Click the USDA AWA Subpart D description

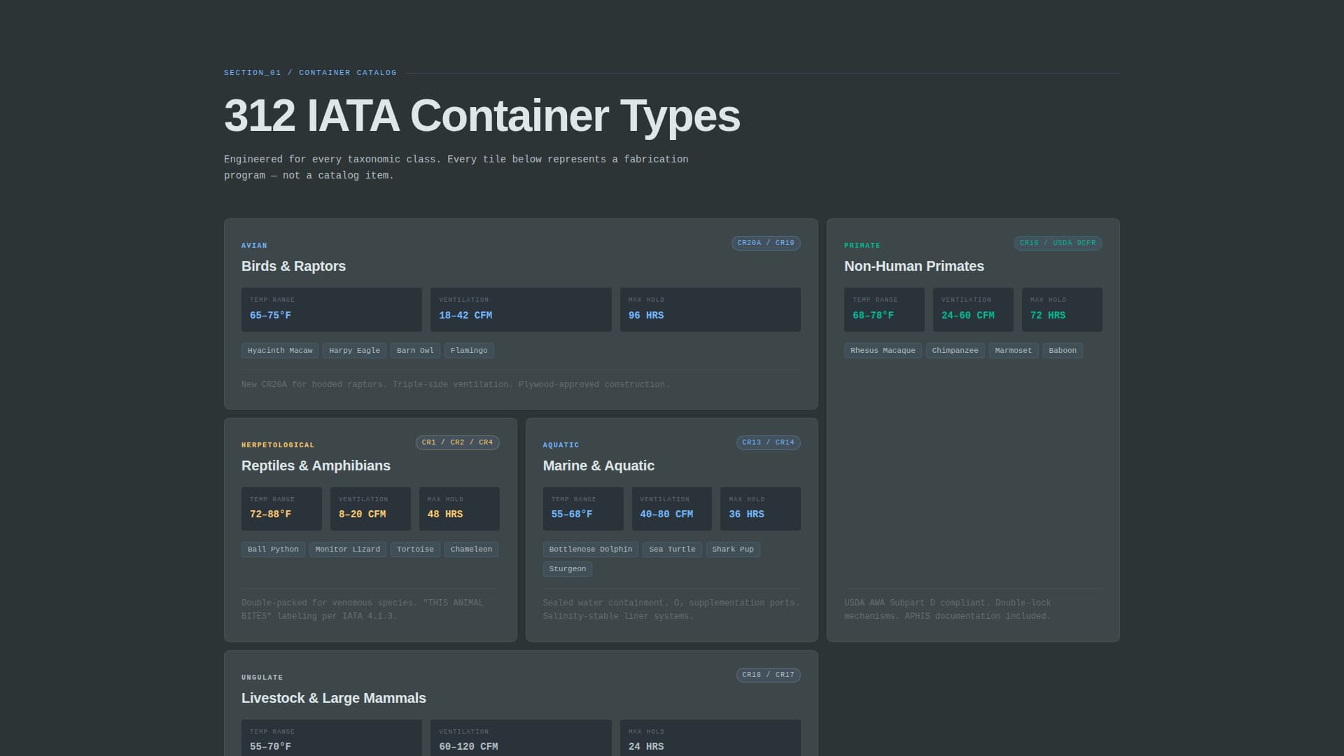click(x=947, y=610)
